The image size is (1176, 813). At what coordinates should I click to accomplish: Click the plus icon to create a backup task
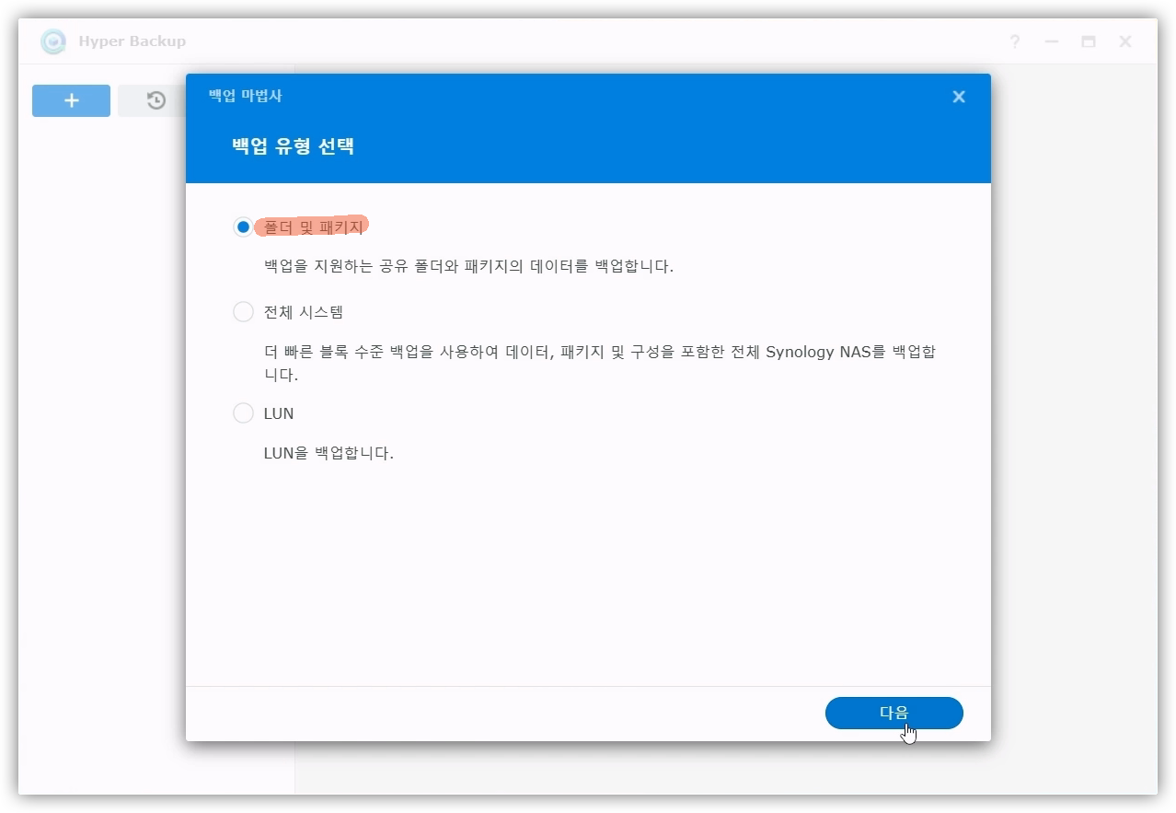(x=71, y=100)
